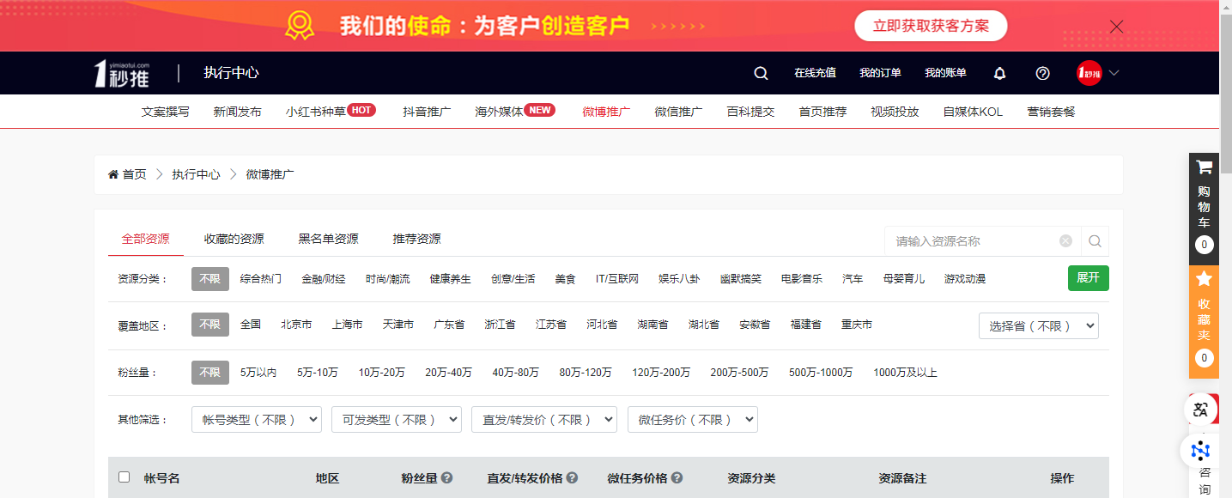Open the favorites star sidebar panel
This screenshot has width=1232, height=498.
(1204, 279)
